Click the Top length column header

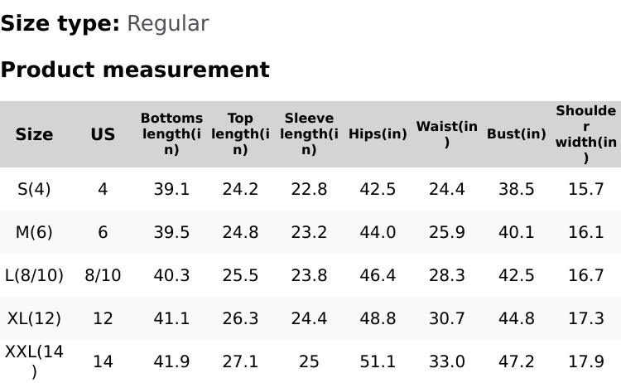(x=240, y=134)
